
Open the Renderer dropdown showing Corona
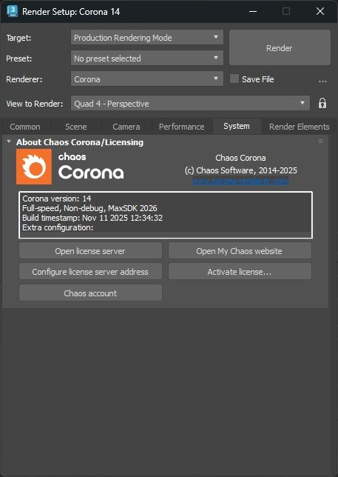click(147, 79)
